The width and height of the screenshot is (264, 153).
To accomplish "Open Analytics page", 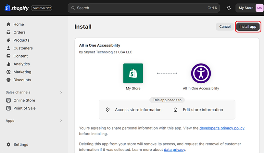I will pos(21,64).
